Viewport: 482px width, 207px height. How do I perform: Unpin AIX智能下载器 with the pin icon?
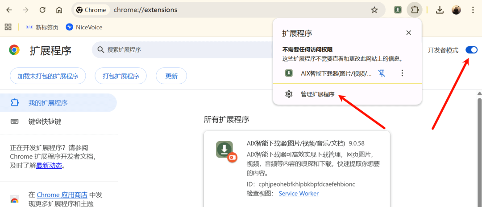(x=382, y=73)
